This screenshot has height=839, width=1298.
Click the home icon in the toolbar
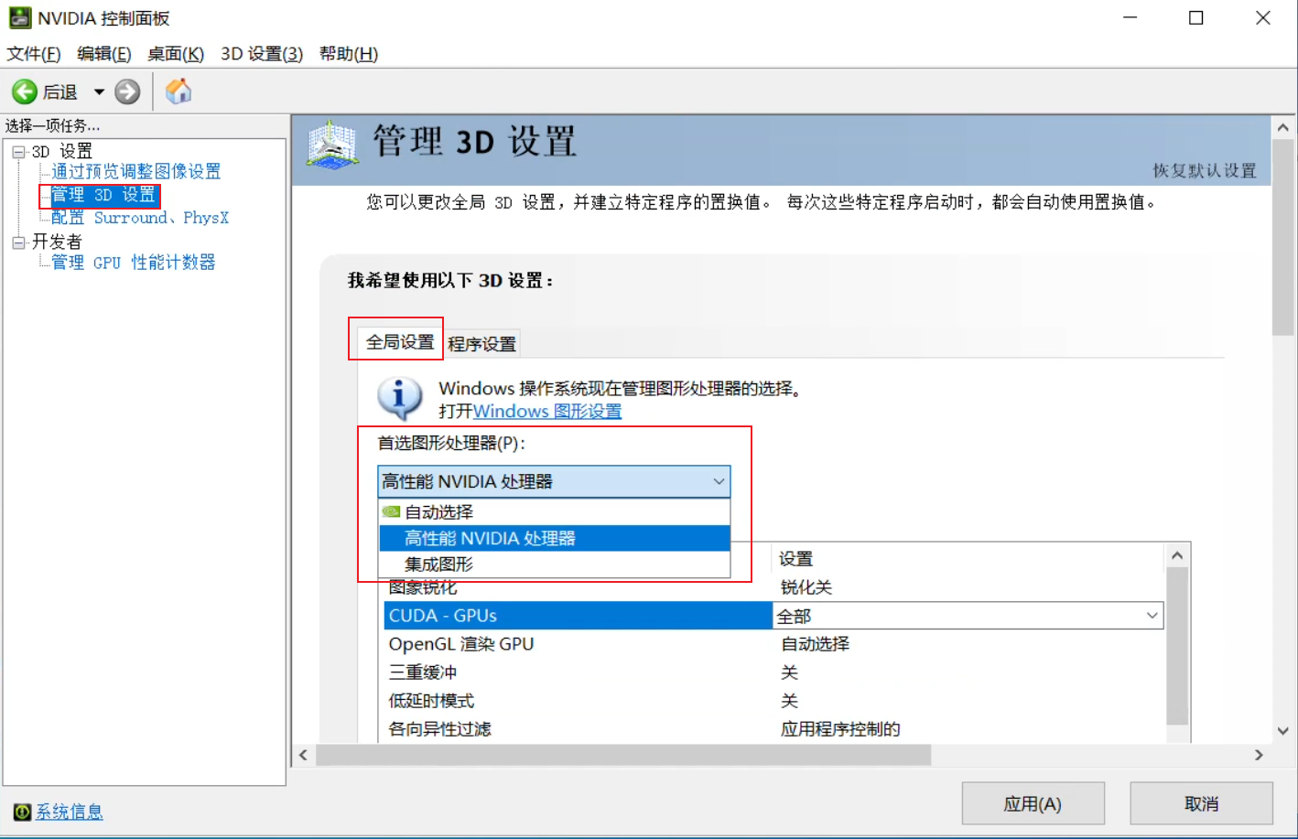[x=178, y=91]
